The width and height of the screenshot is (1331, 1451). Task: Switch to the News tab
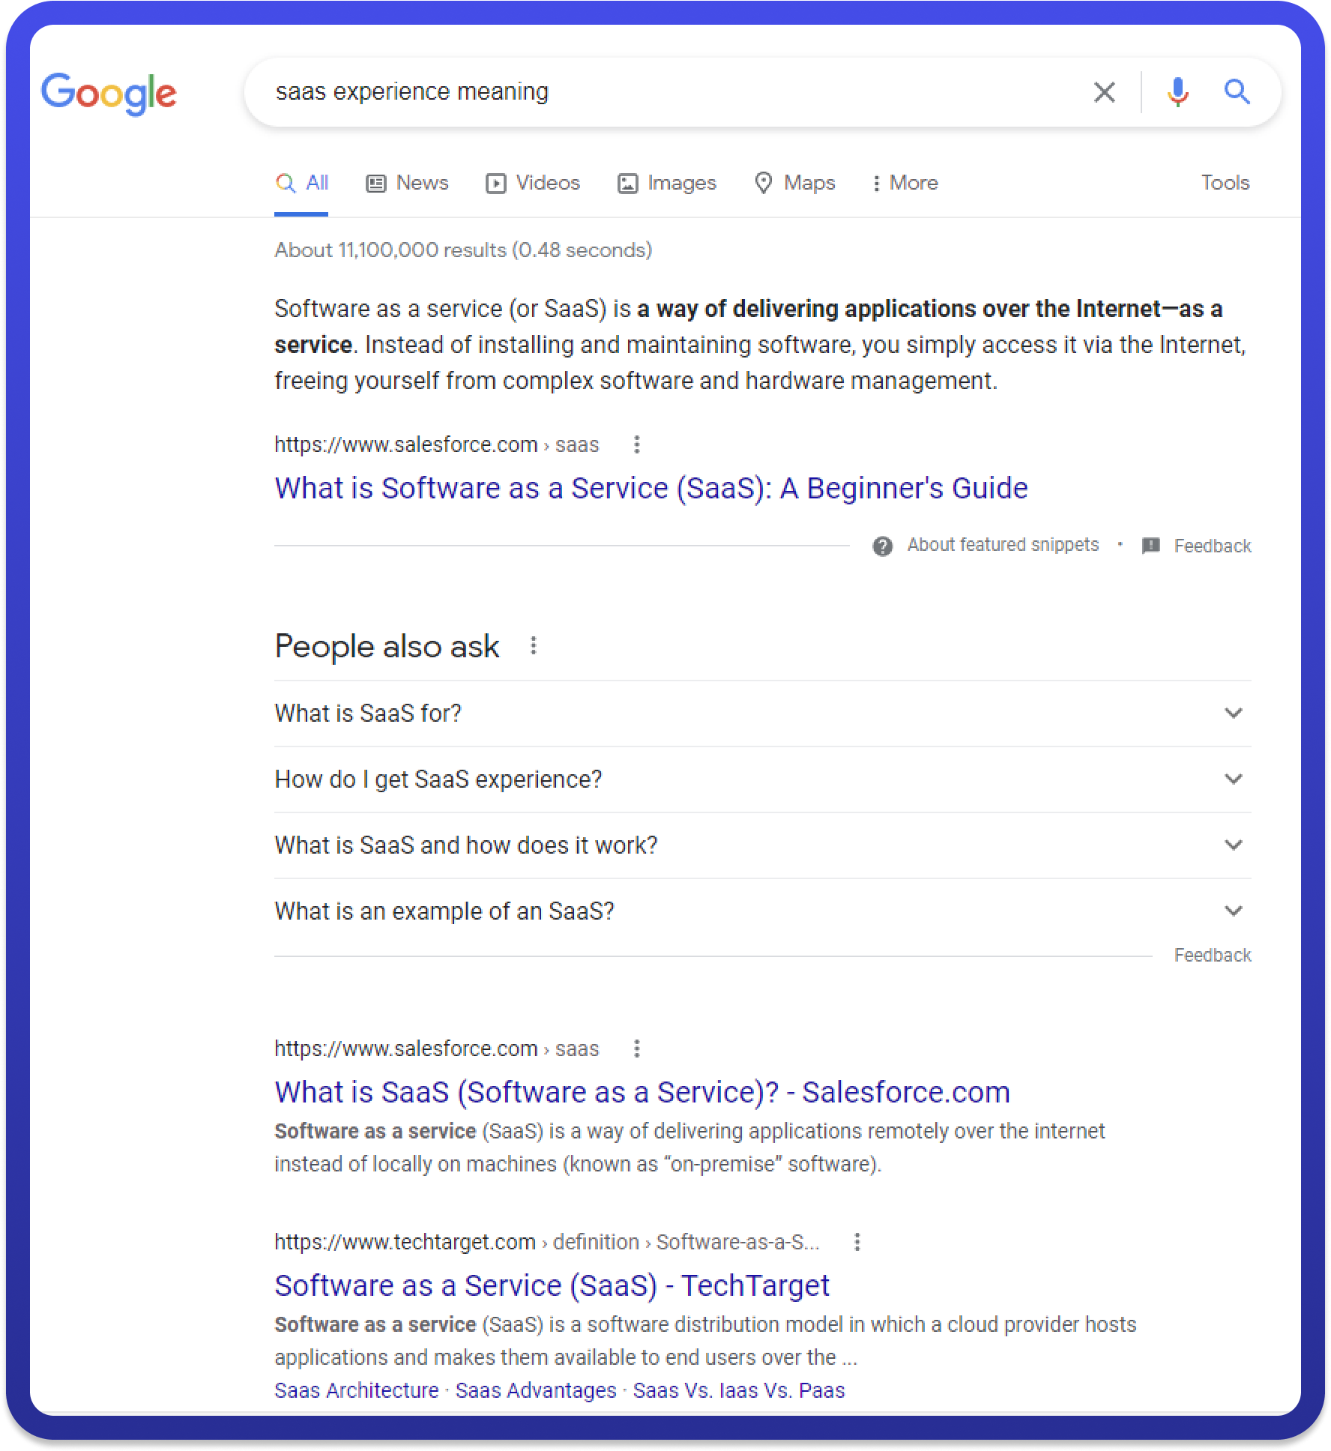[407, 183]
